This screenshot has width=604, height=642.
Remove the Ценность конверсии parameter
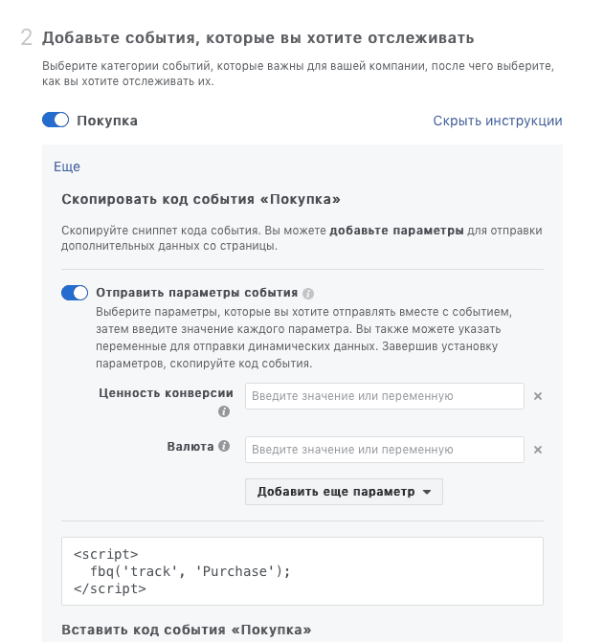538,396
